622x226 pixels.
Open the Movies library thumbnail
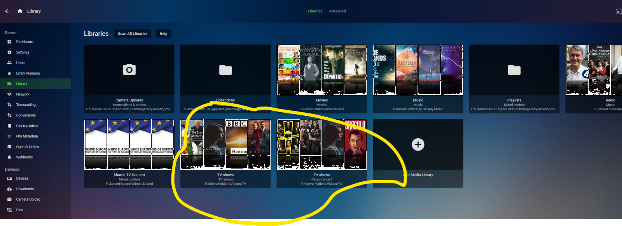(x=321, y=70)
